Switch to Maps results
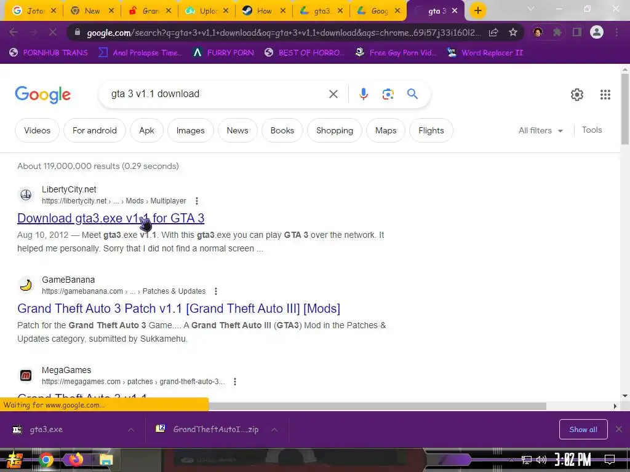The height and width of the screenshot is (472, 630). 386,130
